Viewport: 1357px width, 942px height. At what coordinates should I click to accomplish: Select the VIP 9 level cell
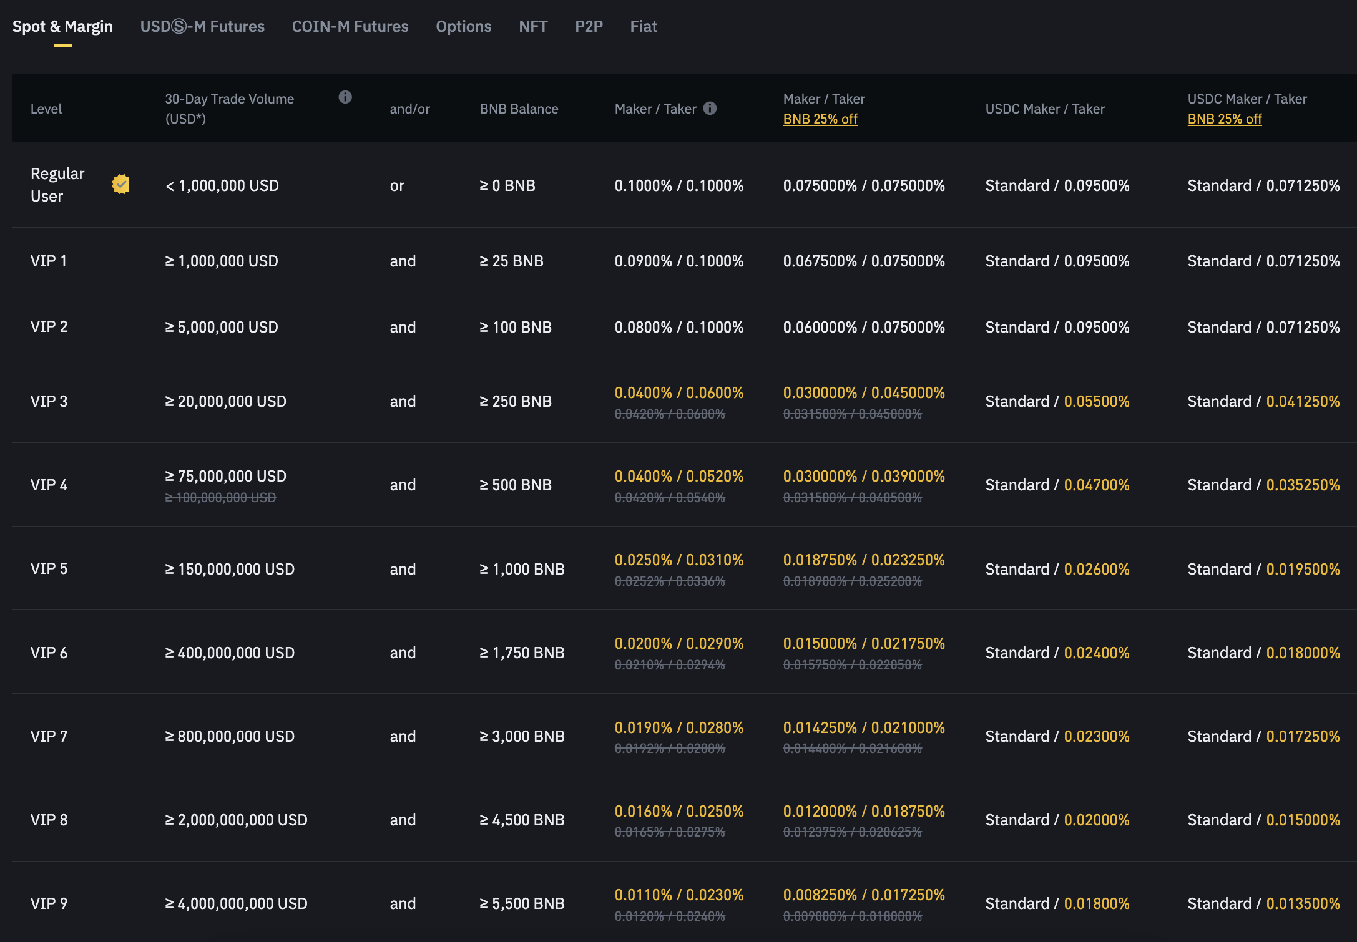49,903
